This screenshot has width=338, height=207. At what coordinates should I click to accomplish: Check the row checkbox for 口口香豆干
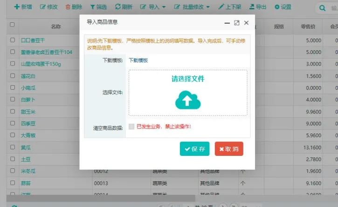[13, 40]
